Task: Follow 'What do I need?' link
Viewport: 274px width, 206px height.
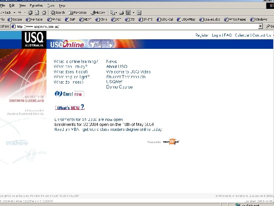Action: pos(68,82)
